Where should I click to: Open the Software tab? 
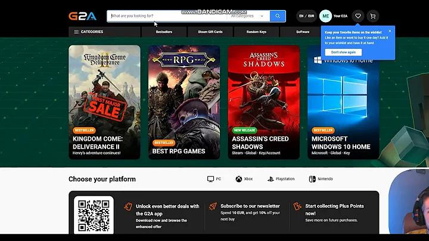(303, 32)
